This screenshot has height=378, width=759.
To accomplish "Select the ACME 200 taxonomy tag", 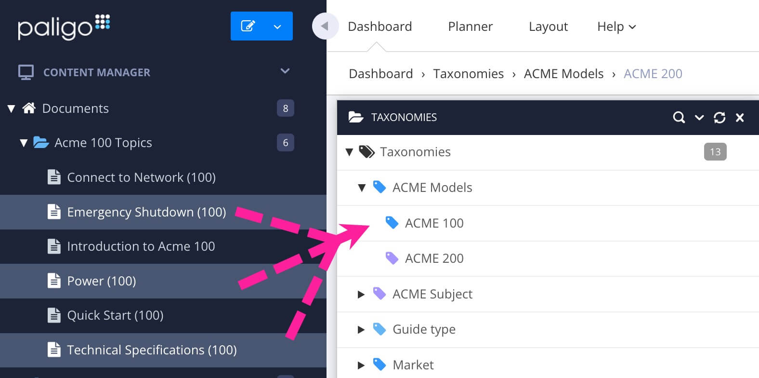I will tap(434, 258).
